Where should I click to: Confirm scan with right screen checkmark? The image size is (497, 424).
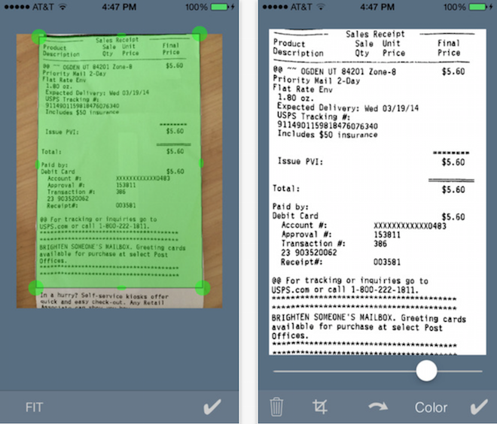pyautogui.click(x=479, y=407)
